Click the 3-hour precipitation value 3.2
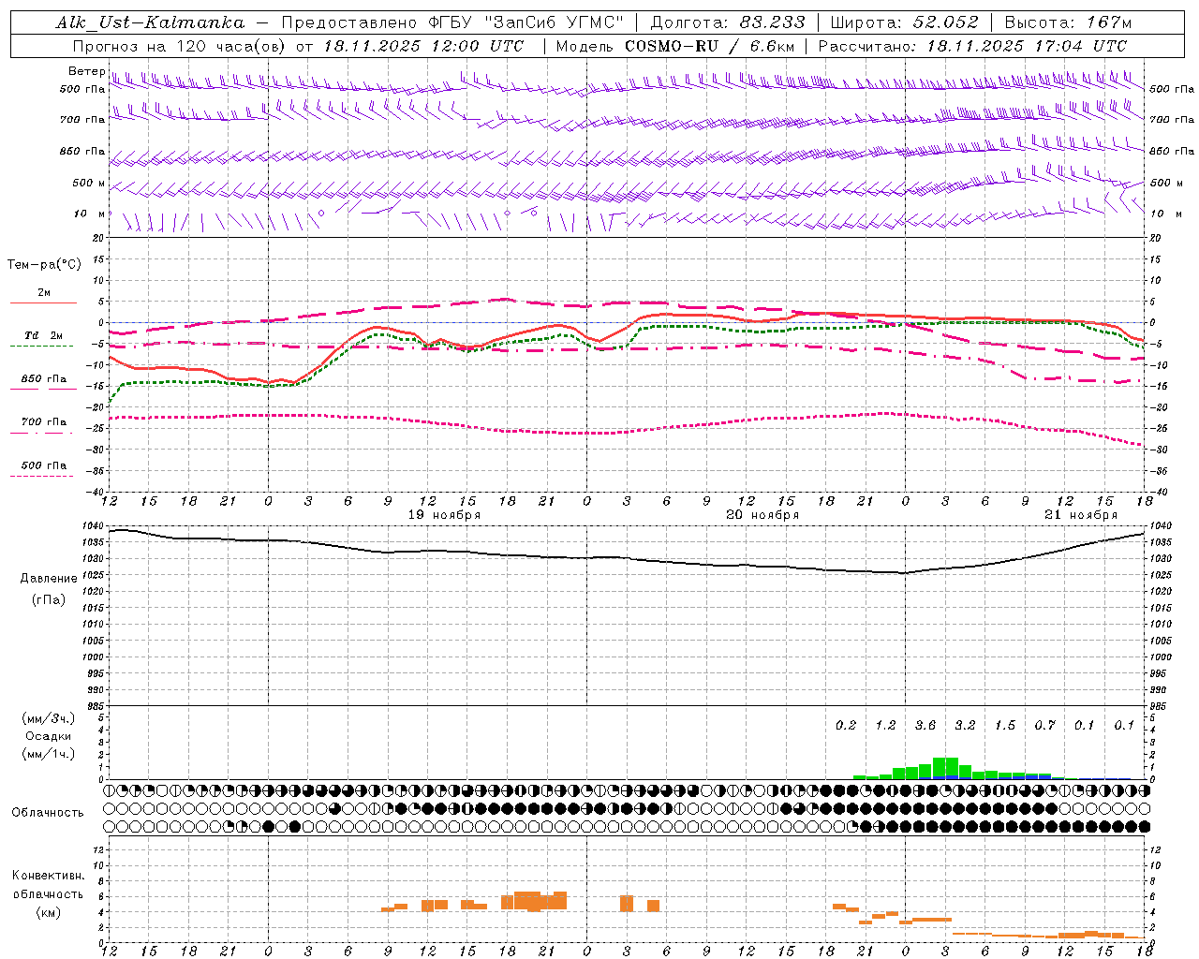The height and width of the screenshot is (959, 1199). click(x=965, y=725)
